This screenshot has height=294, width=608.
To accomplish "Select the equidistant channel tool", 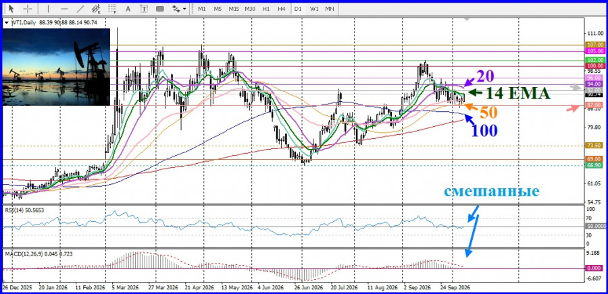I will tap(96, 8).
